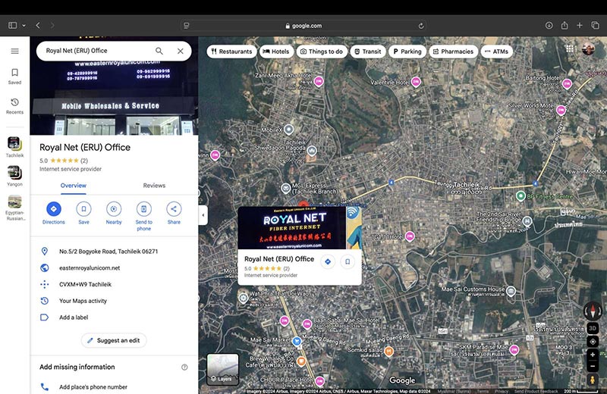Open Safari downloads button
Viewport: 607px width, 394px height.
[x=549, y=26]
